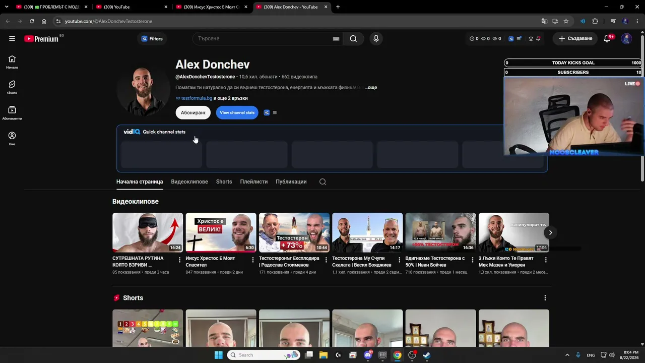Open the Shorts section options menu

pyautogui.click(x=545, y=298)
